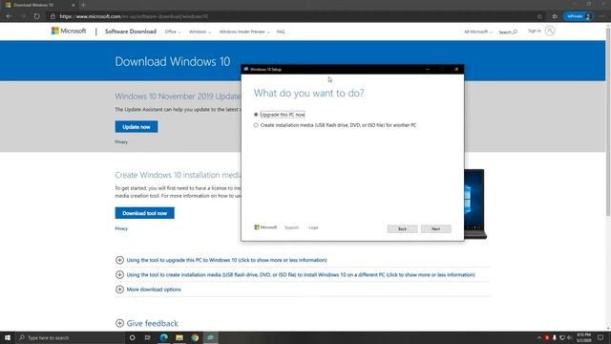Expand Using the tool to upgrade this PC
611x344 pixels.
click(221, 260)
